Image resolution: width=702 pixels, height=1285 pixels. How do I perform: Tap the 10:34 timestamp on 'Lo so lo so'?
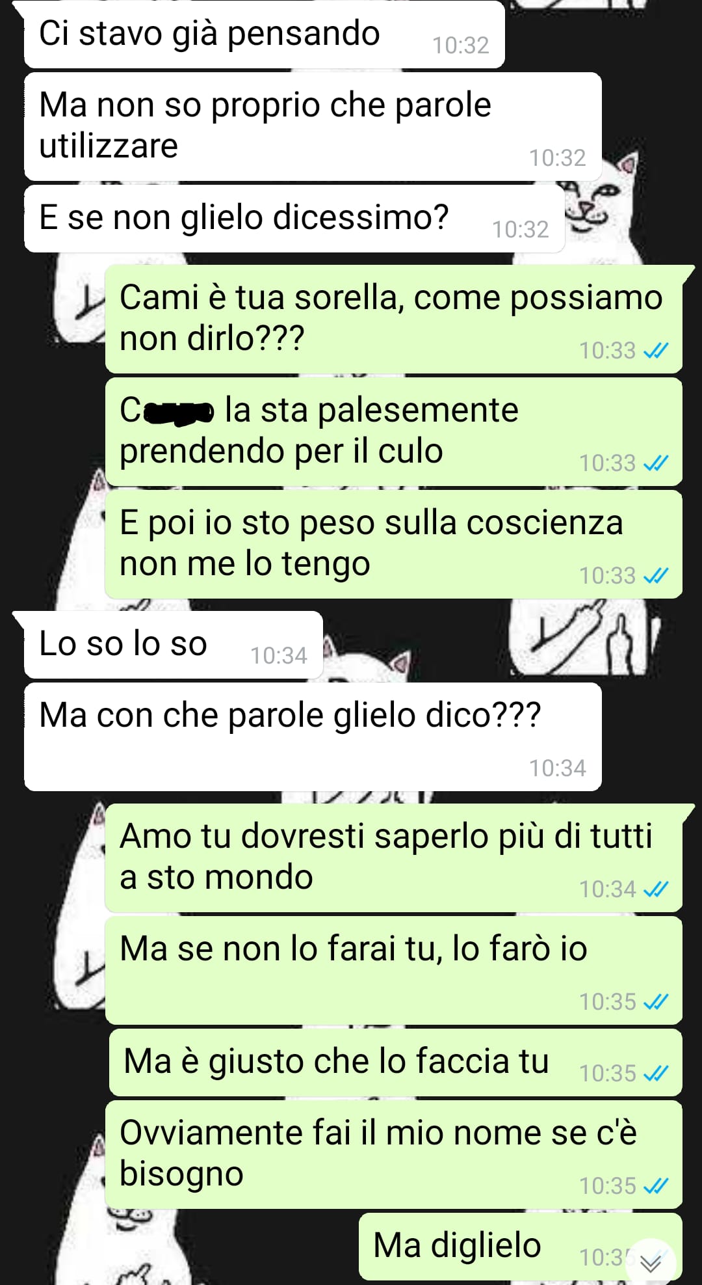coord(279,656)
